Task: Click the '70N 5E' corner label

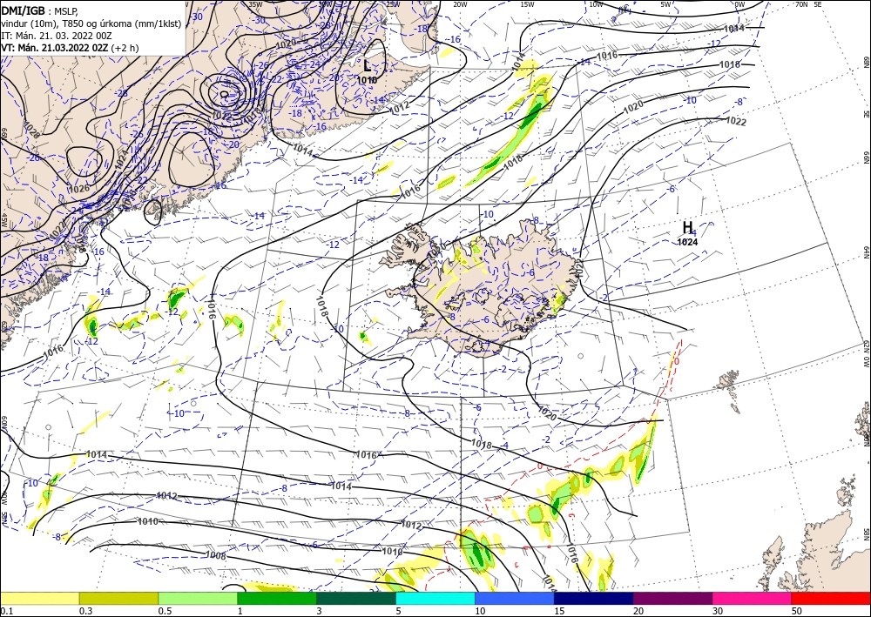Action: [808, 4]
